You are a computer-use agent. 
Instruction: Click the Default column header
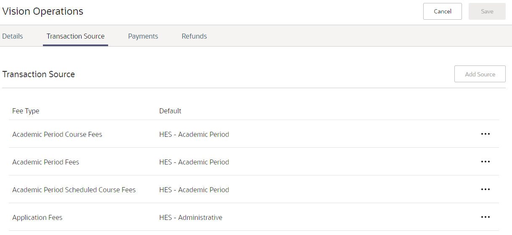pos(170,111)
